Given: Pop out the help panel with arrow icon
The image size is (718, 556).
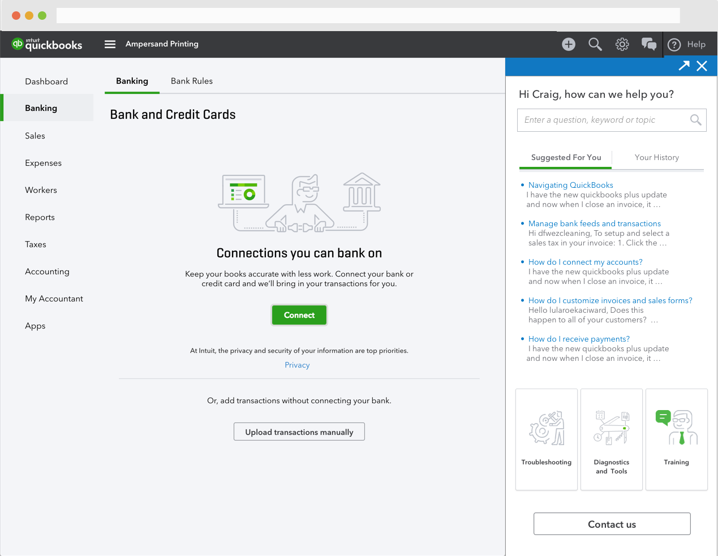Looking at the screenshot, I should (x=684, y=66).
